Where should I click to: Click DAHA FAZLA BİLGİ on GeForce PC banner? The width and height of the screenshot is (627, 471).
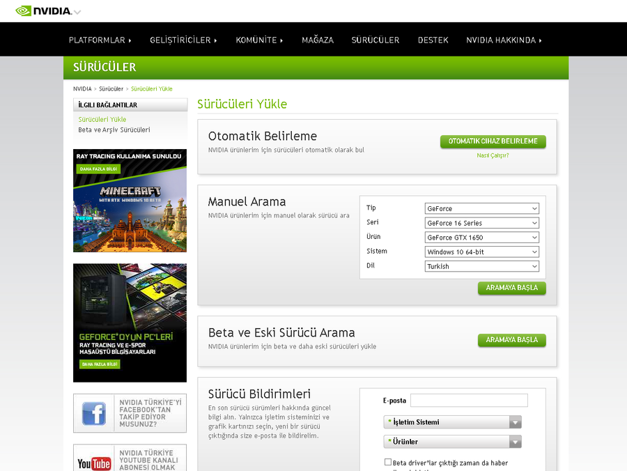click(x=100, y=364)
